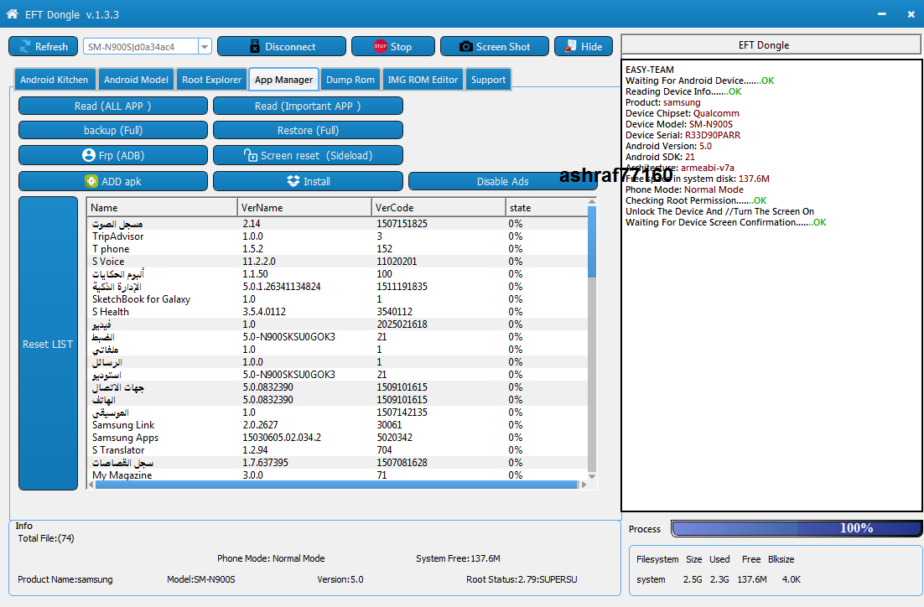Viewport: 924px width, 607px height.
Task: Click the app list up scroll arrow
Action: pos(592,202)
